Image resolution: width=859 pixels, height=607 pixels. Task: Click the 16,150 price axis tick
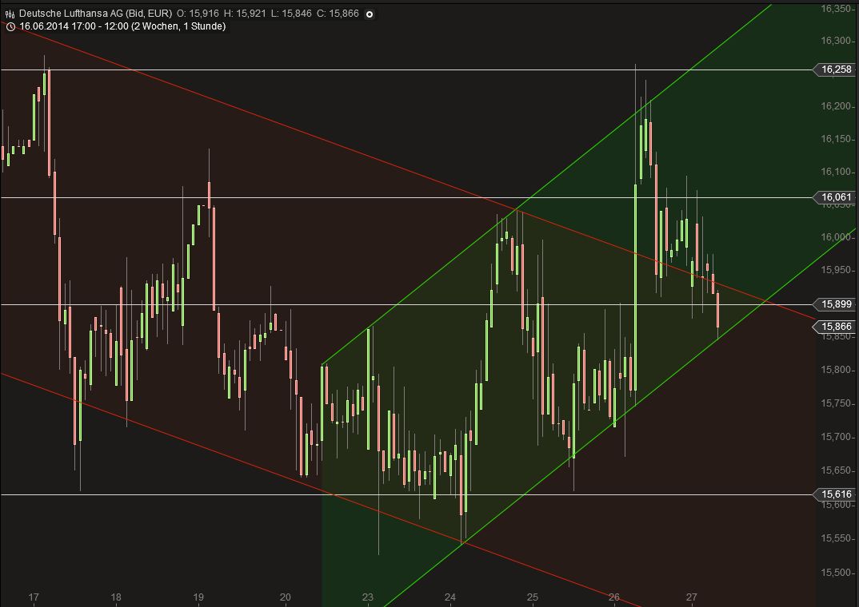tap(836, 139)
